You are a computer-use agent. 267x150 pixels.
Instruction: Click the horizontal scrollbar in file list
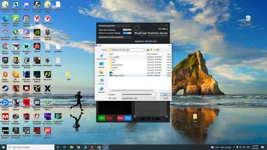132,90
